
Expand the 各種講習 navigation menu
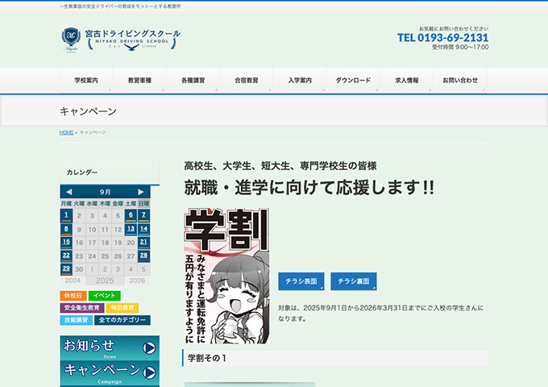(x=193, y=81)
